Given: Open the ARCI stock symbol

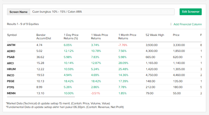Looking at the screenshot, I should [x=10, y=63].
